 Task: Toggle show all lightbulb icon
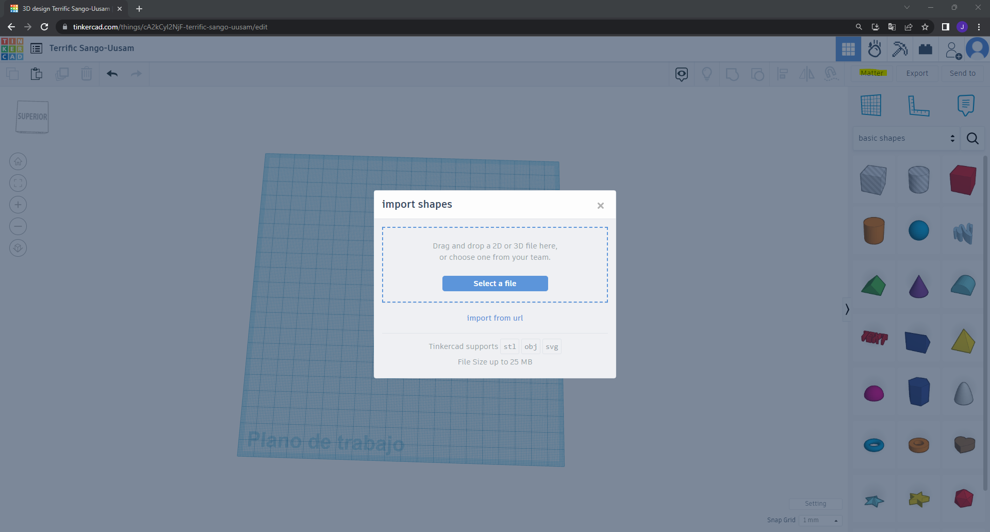[707, 74]
